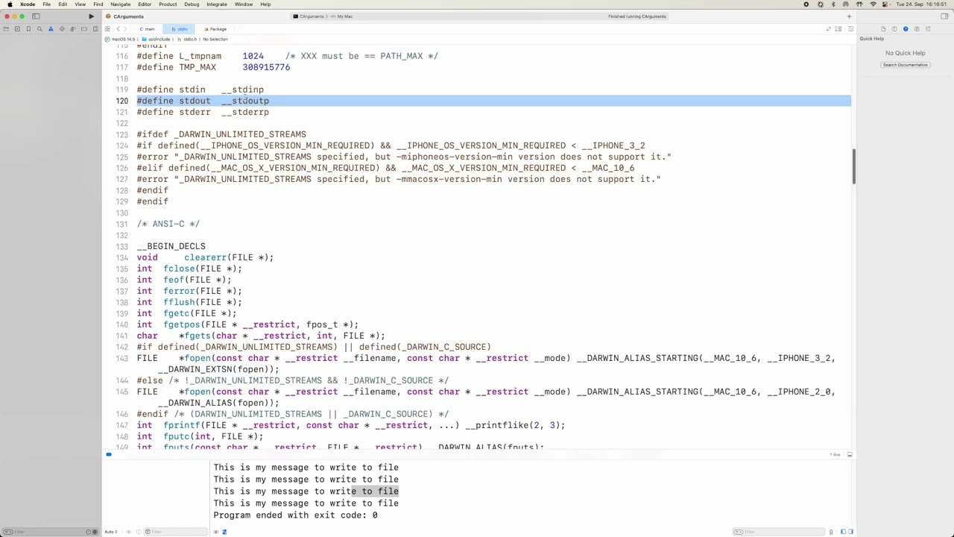Open the Source Control navigator icon
954x537 pixels.
point(17,29)
